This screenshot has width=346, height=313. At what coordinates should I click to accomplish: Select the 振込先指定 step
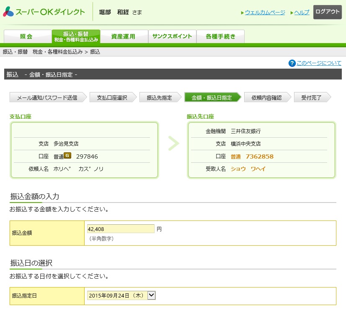click(x=159, y=97)
